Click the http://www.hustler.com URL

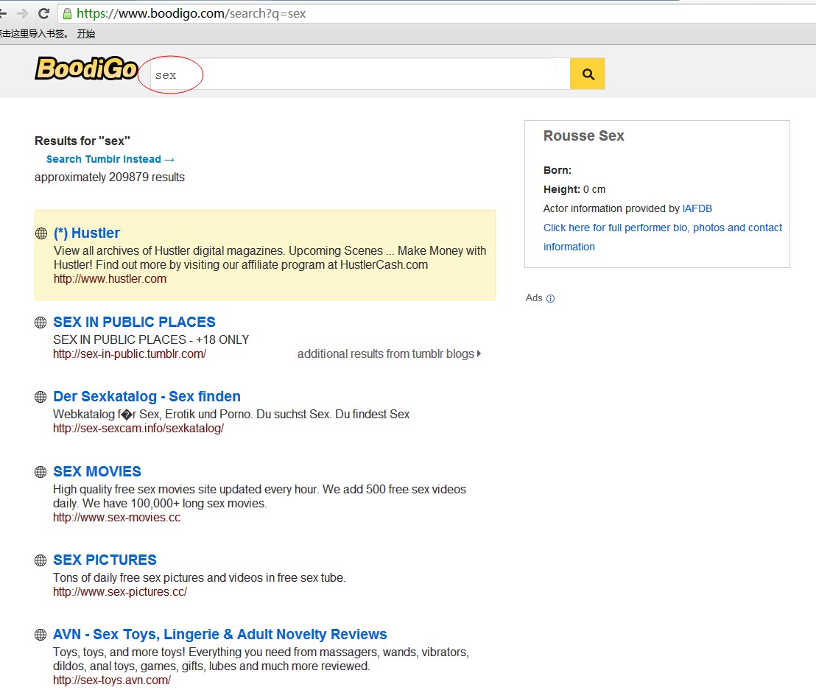click(x=110, y=279)
